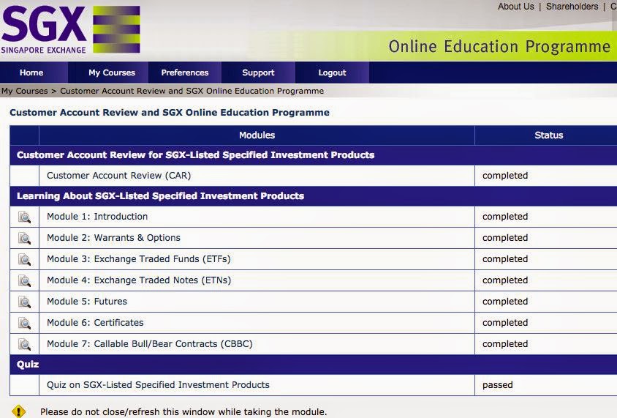
Task: Open the Support menu
Action: tap(258, 72)
